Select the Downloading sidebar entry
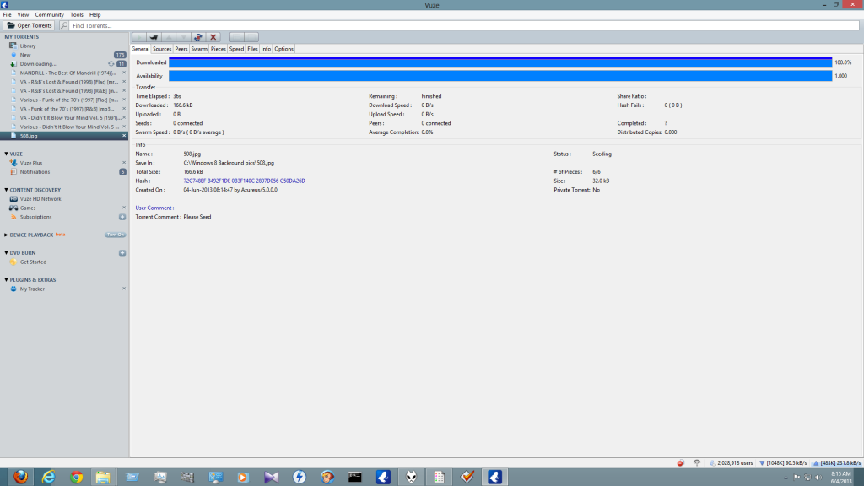The image size is (864, 486). [x=38, y=64]
